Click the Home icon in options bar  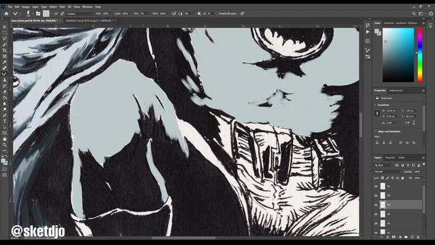click(6, 14)
